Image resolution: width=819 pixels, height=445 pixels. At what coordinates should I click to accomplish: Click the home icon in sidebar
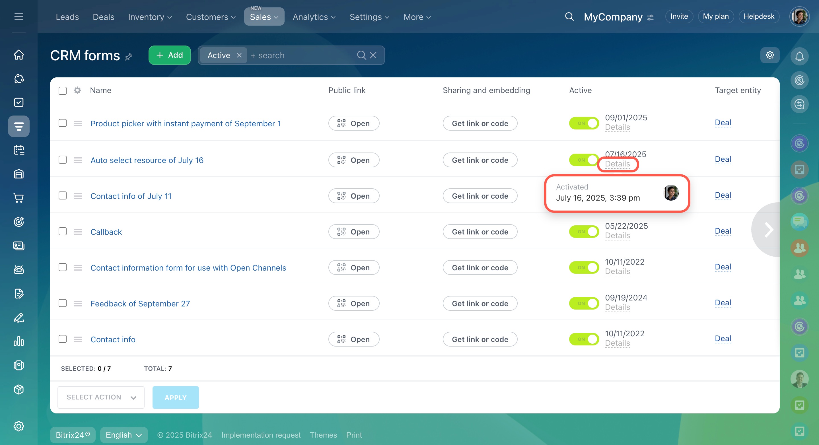coord(19,55)
